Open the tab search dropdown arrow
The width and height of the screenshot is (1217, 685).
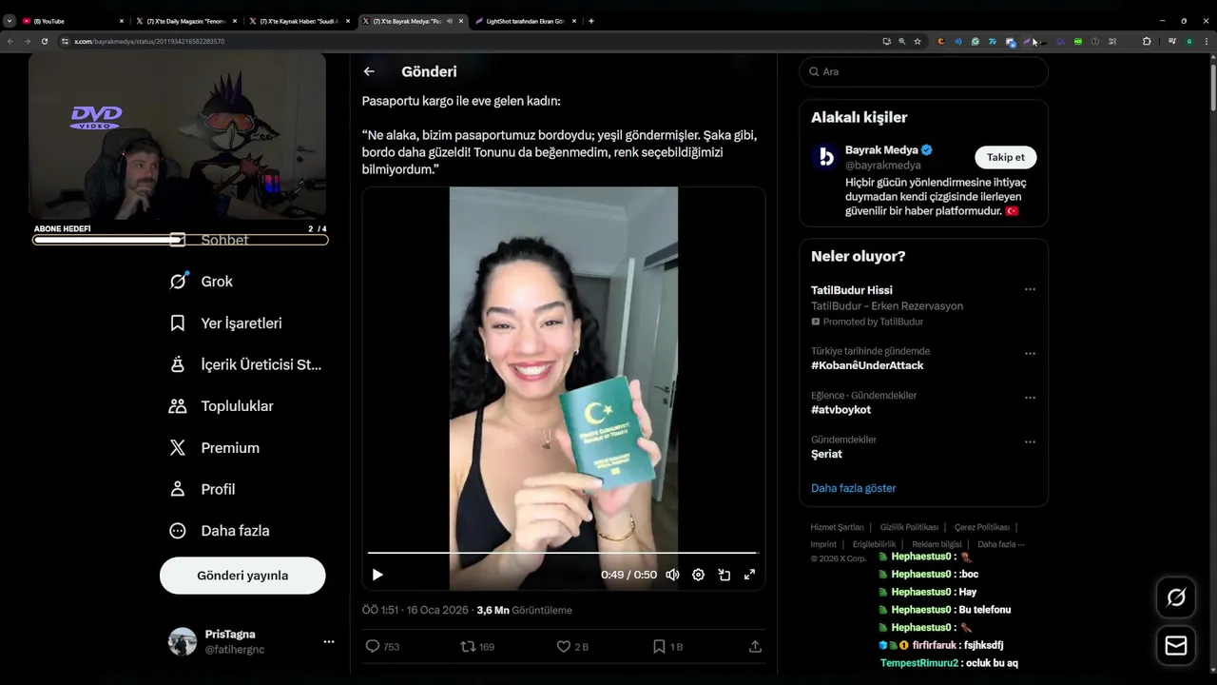pos(9,21)
